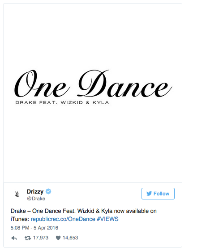Click the DRAKE FEAT. WIZKID & KYLA subtitle
Screen dimensions: 206x252
[x=62, y=102]
